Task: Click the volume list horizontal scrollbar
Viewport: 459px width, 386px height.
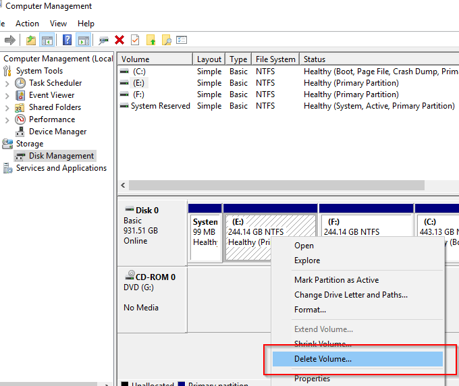Action: 277,185
